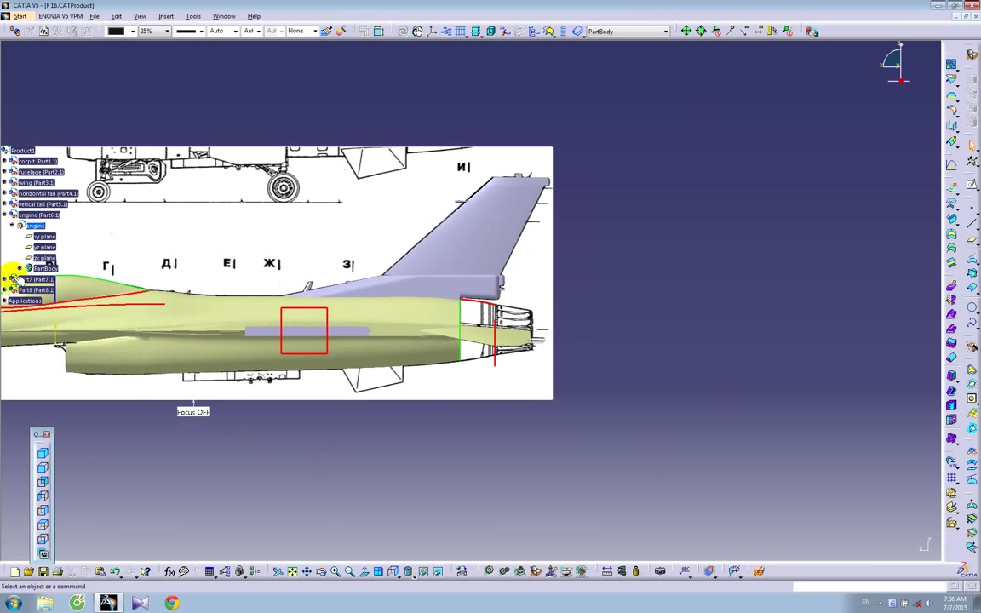The width and height of the screenshot is (981, 613).
Task: Click the Normal View icon
Action: 364,571
